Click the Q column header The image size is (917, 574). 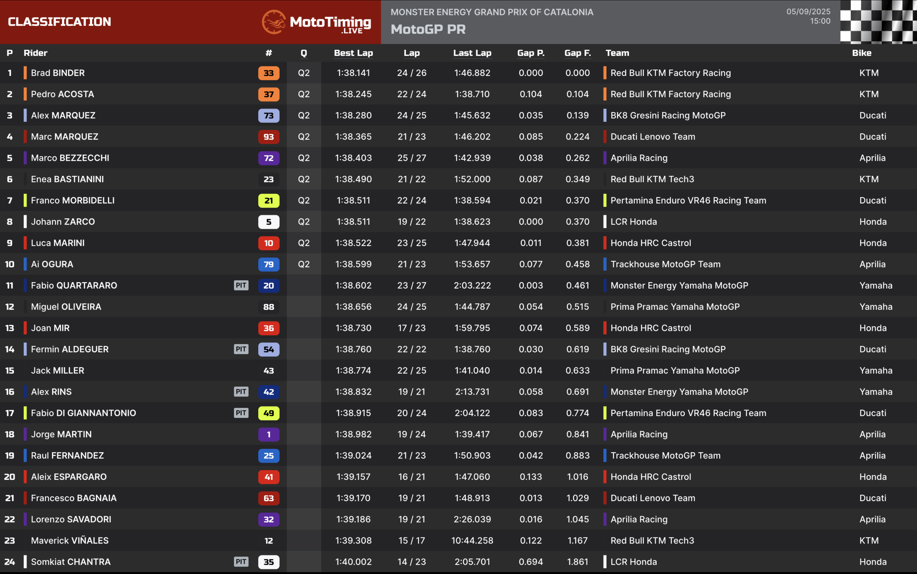pyautogui.click(x=304, y=53)
